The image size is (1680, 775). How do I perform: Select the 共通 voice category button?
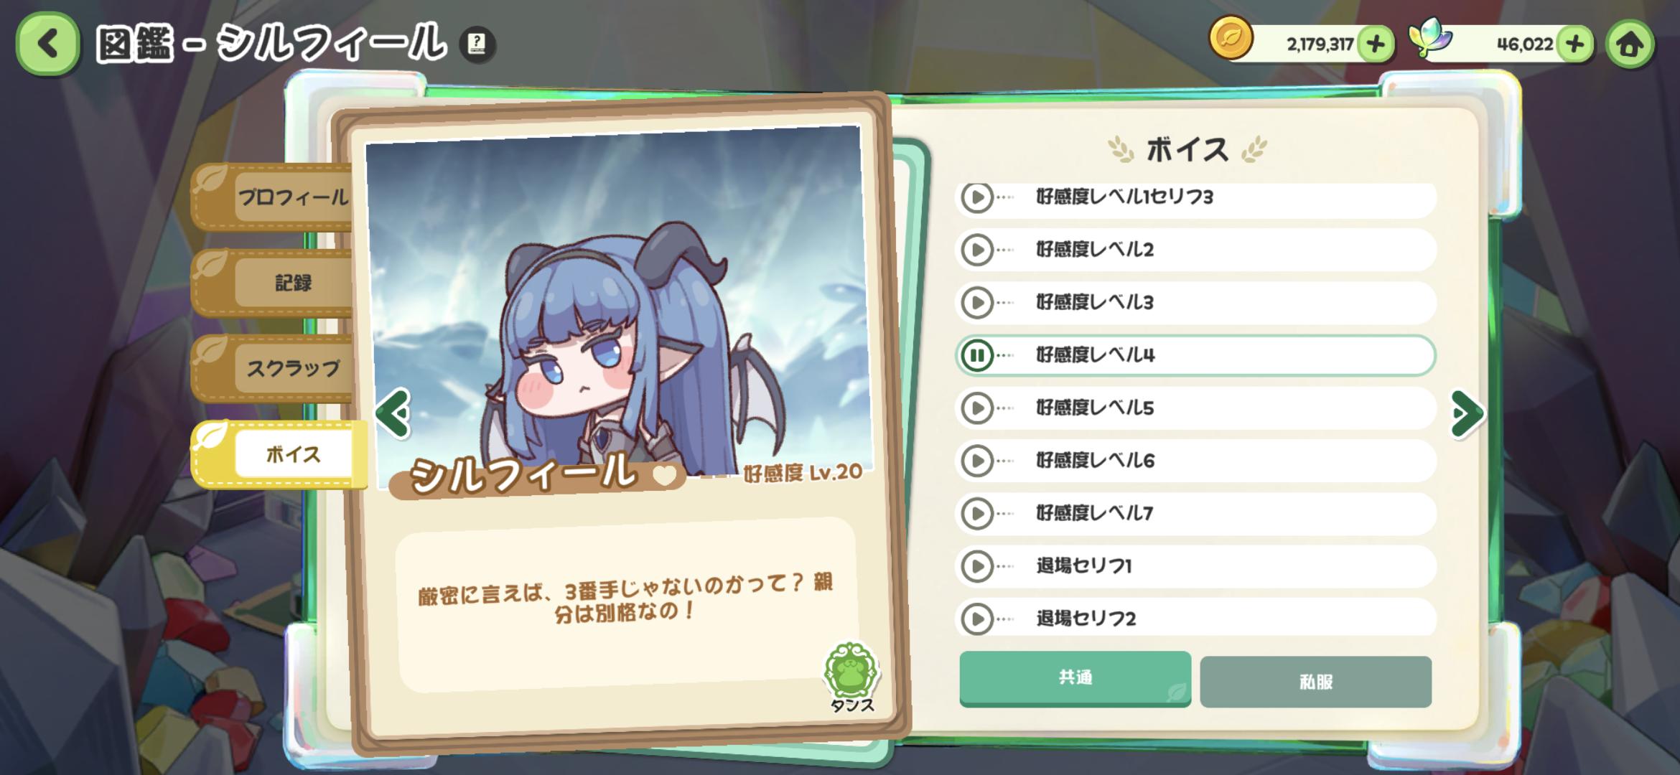[1075, 678]
